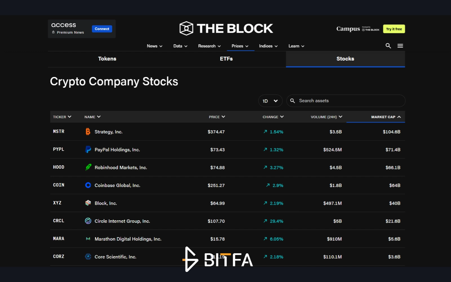
Task: Click the CRCL ticker cell
Action: [x=59, y=221]
